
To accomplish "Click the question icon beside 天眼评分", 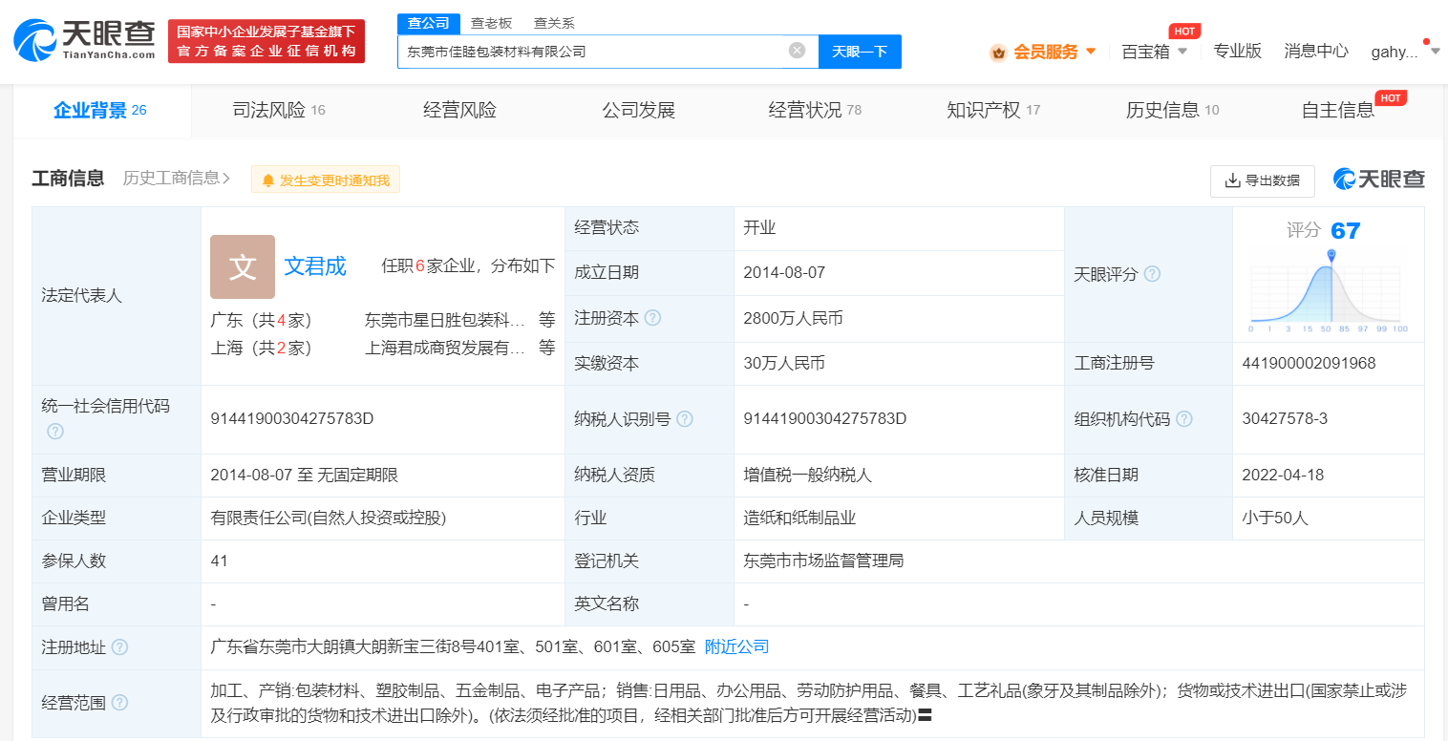I will point(1153,273).
